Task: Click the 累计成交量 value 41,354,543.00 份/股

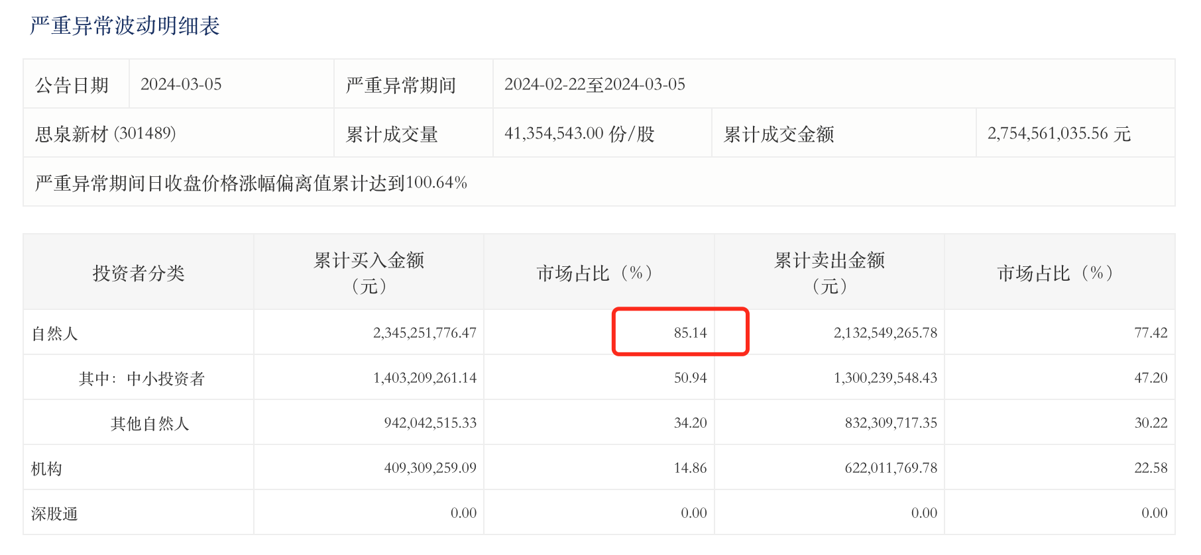Action: (579, 134)
